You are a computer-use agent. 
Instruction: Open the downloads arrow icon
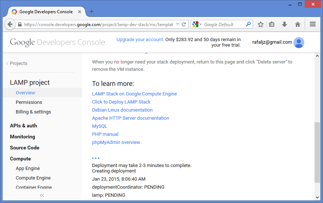tap(285, 24)
